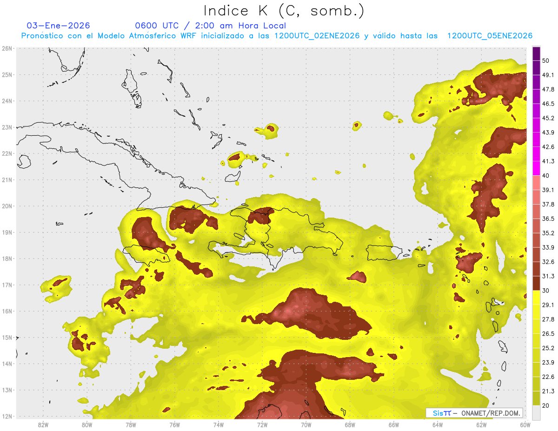Click the 15N latitude label

pos(7,338)
